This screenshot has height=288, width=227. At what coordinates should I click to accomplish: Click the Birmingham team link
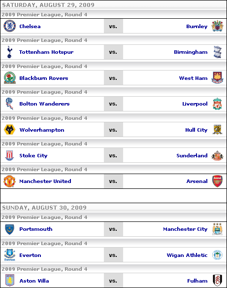(191, 52)
